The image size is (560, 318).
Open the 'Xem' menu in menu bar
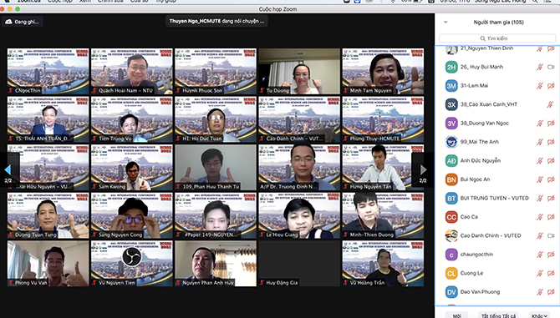[85, 2]
